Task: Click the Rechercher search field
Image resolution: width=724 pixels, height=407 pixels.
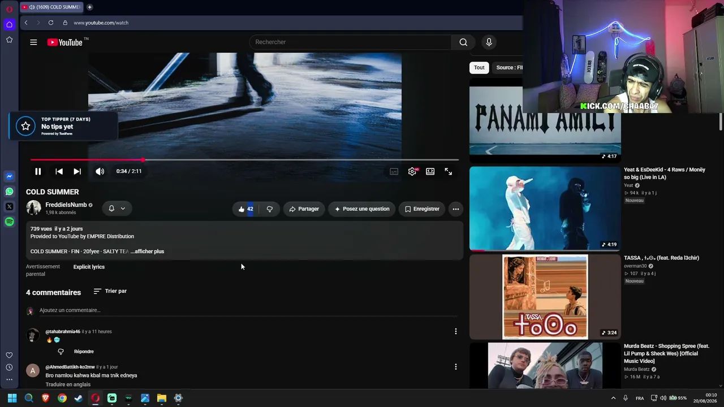Action: (351, 42)
